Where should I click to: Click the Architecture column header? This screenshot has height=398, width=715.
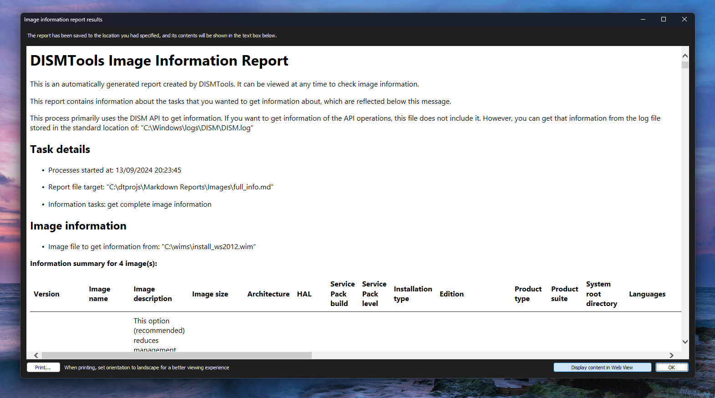tap(269, 294)
